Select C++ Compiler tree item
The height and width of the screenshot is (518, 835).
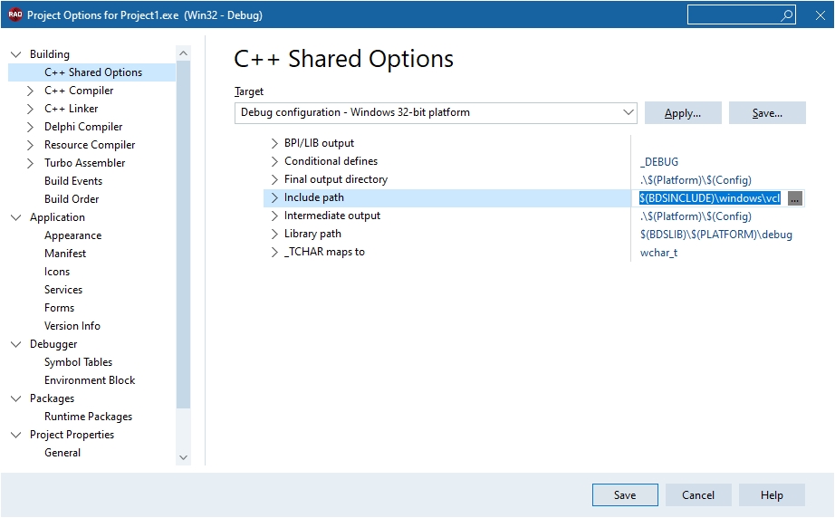point(79,91)
